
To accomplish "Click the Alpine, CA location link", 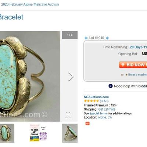I will [105, 118].
